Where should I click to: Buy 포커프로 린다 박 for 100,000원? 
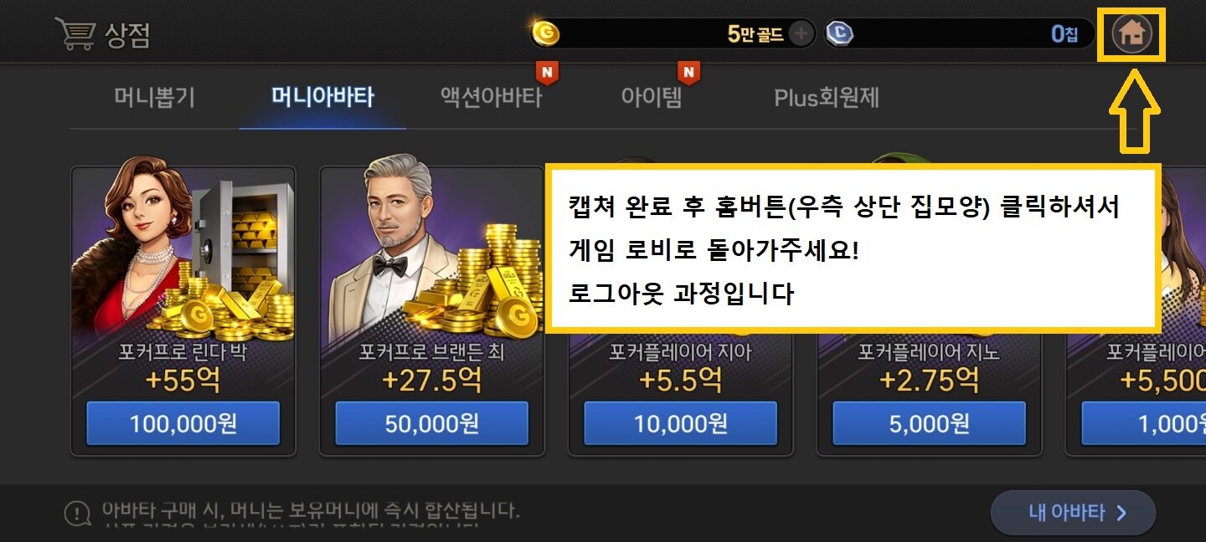pyautogui.click(x=183, y=423)
